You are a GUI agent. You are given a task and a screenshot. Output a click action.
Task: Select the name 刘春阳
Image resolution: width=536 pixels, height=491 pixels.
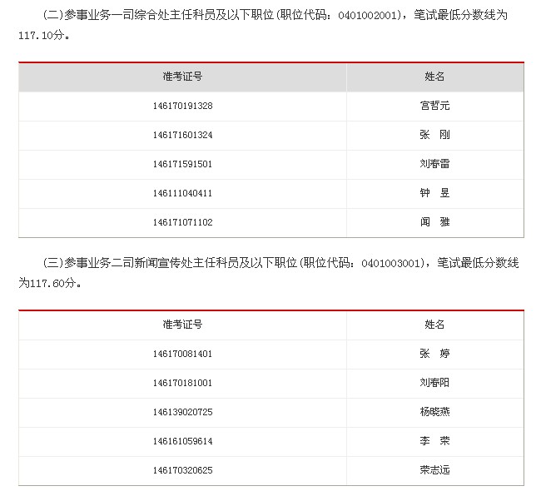[x=434, y=383]
